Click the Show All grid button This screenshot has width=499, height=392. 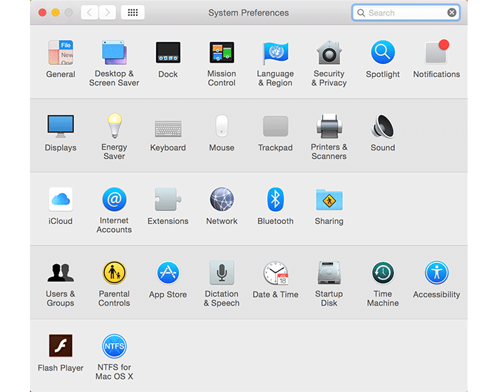point(133,13)
